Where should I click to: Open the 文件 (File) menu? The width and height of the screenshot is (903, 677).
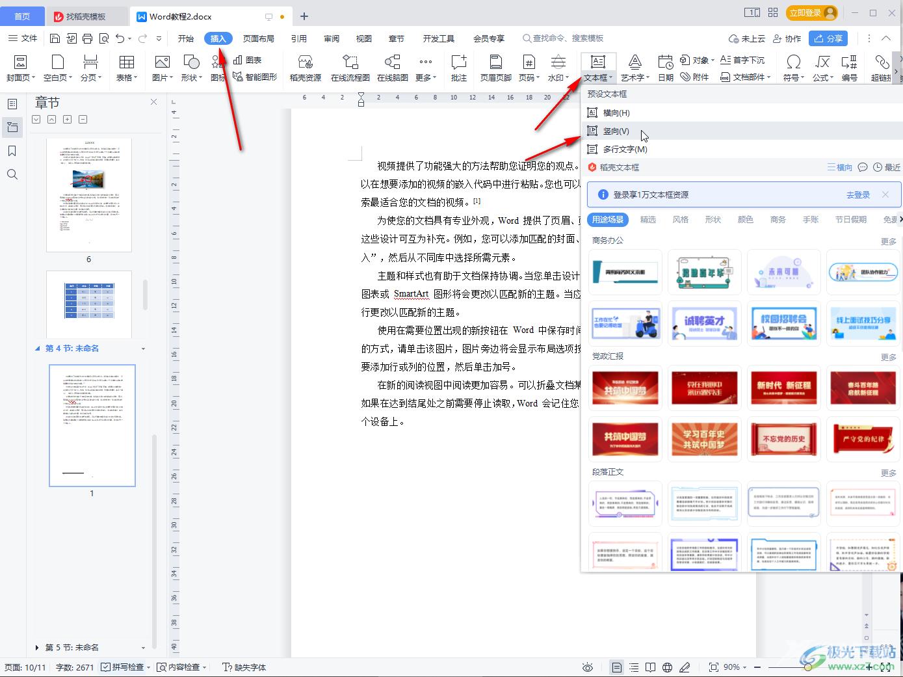(x=22, y=38)
